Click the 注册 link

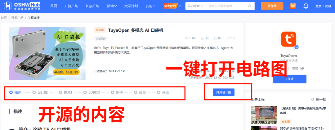click(328, 6)
